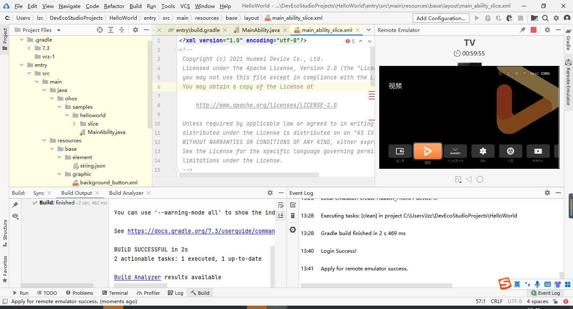Toggle mark all as read checkbox icon in Event Log
Image resolution: width=573 pixels, height=309 pixels.
coord(293,205)
